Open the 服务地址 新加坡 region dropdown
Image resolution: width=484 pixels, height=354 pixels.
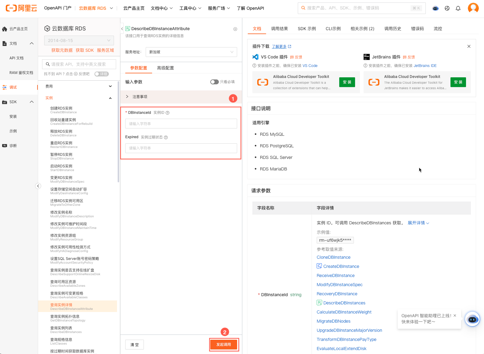(x=191, y=52)
